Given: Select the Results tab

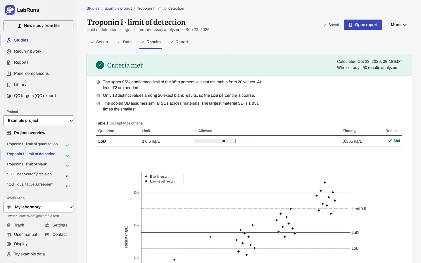Looking at the screenshot, I should coord(151,42).
